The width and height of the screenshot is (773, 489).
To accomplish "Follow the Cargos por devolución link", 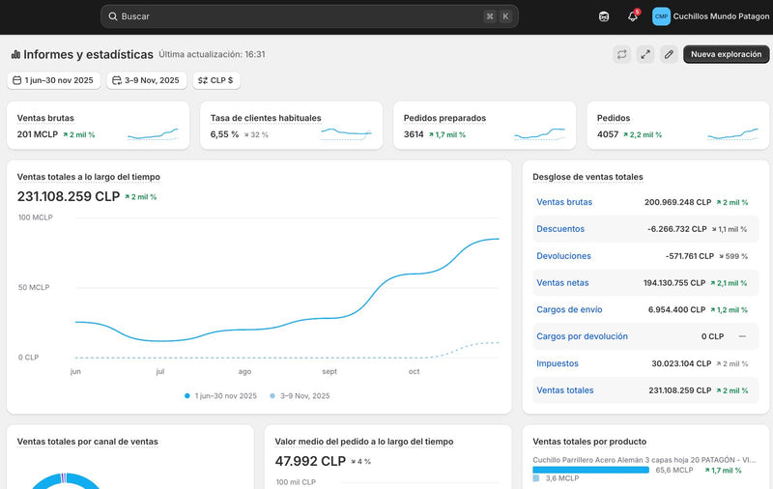I will pyautogui.click(x=583, y=336).
